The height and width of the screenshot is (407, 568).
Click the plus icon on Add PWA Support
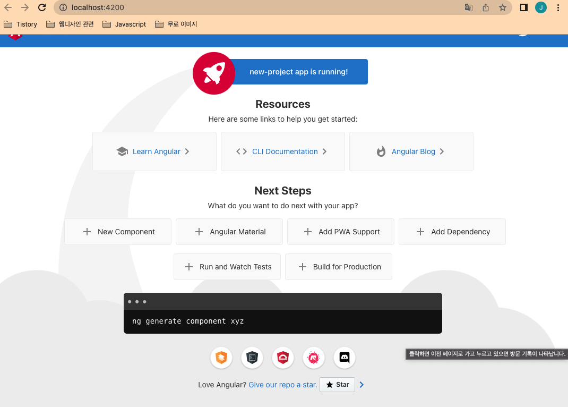click(x=308, y=232)
